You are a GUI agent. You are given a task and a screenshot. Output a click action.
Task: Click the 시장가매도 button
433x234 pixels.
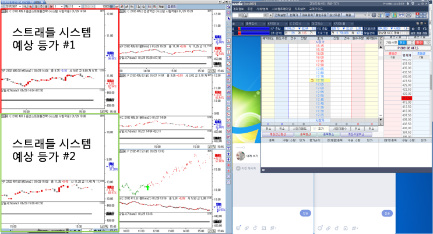(x=300, y=129)
